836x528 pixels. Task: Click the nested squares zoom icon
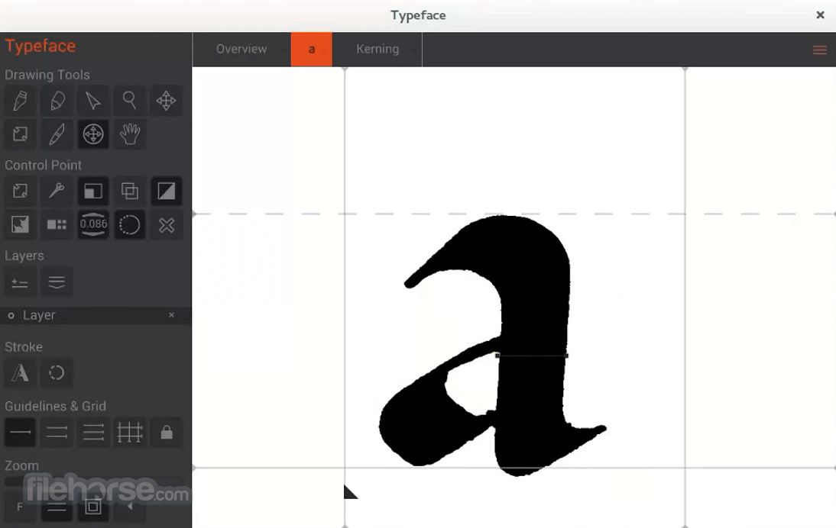point(93,507)
